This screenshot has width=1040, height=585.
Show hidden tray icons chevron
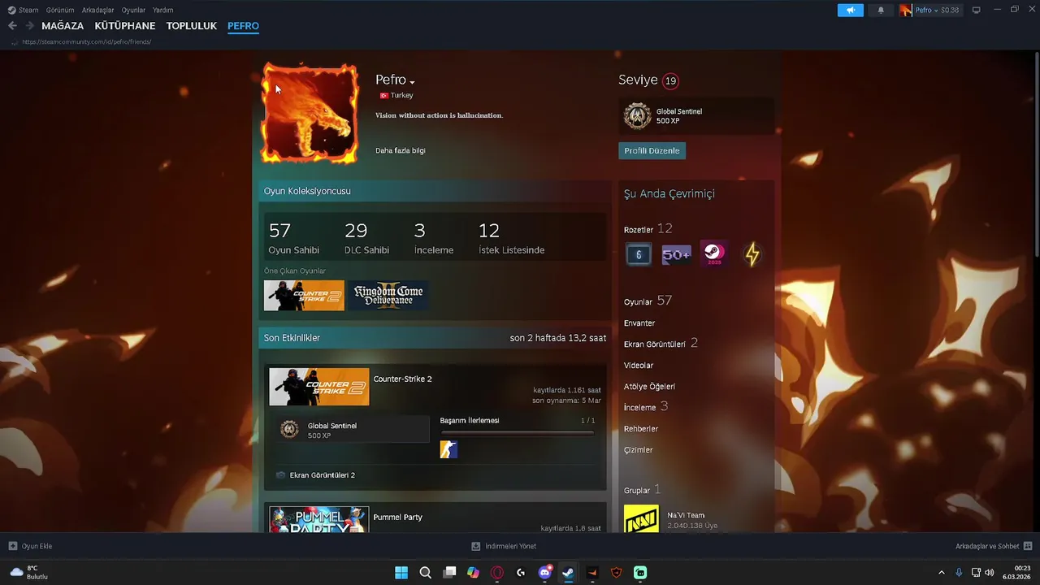(x=942, y=573)
